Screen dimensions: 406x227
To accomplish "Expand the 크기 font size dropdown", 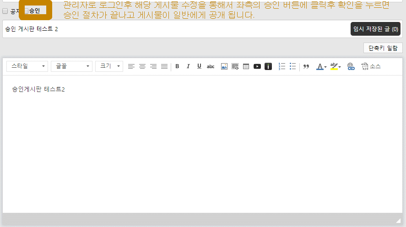I will pyautogui.click(x=109, y=66).
